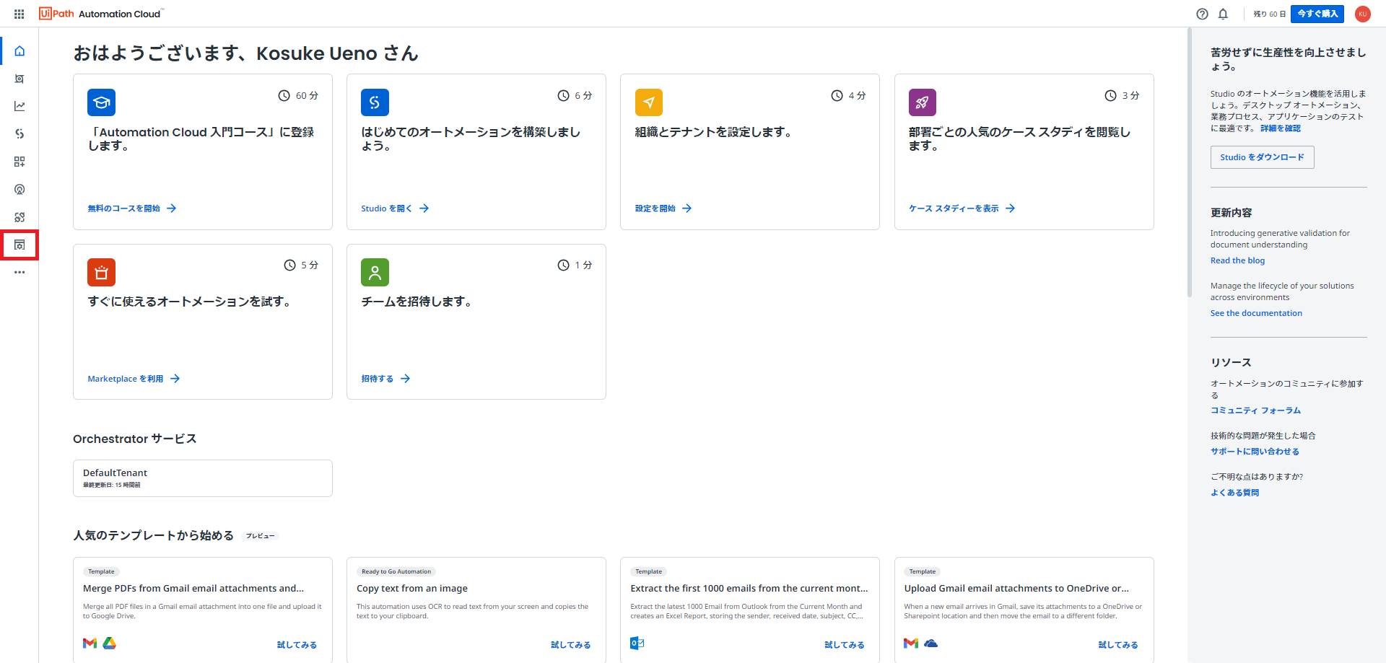This screenshot has height=663, width=1386.
Task: Click the Merge PDFs from Gmail title
Action: click(193, 589)
